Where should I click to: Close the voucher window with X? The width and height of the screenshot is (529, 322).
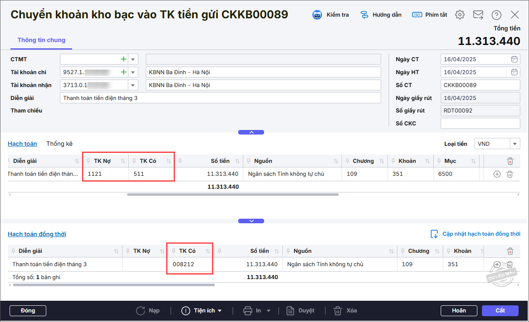[x=515, y=15]
